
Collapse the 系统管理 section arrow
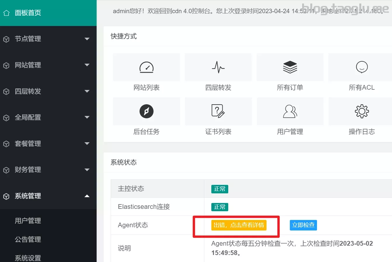point(87,196)
